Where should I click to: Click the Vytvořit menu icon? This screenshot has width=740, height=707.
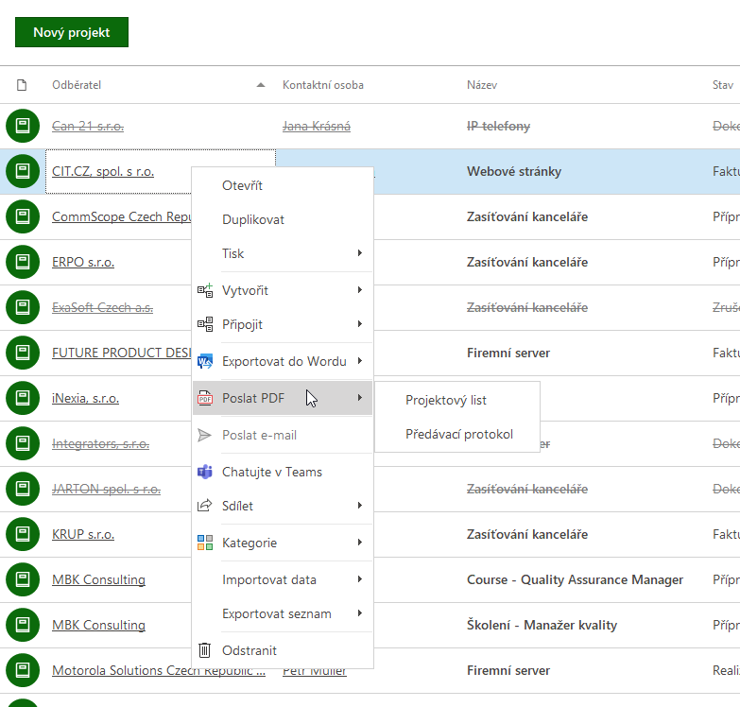[205, 290]
